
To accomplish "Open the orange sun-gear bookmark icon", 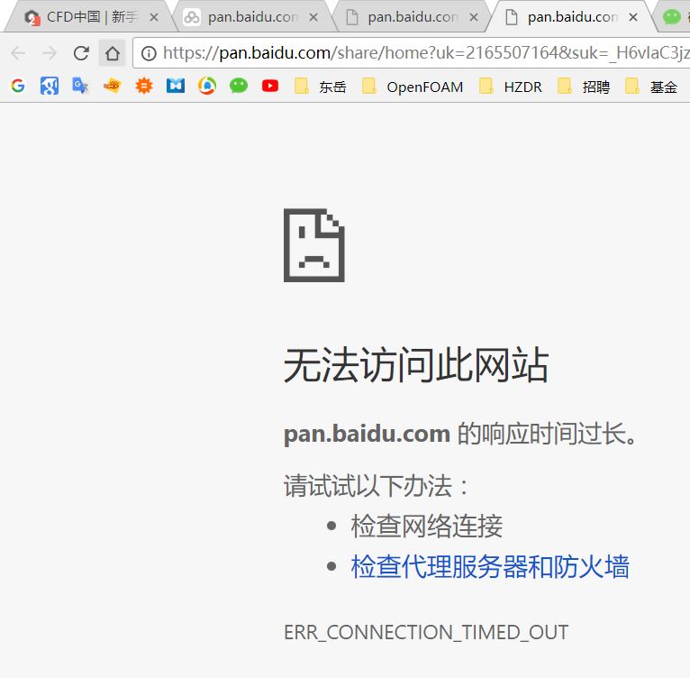I will (x=144, y=86).
